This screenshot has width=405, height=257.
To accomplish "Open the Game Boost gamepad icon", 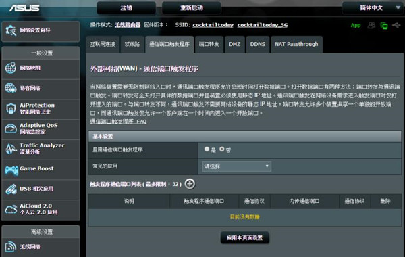I will (11, 170).
